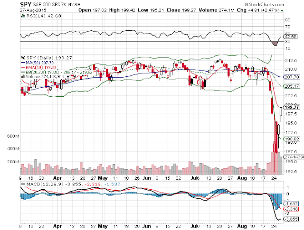Image resolution: width=304 pixels, height=230 pixels.
Task: Select the 'Low 195.21' value
Action: pyautogui.click(x=151, y=10)
